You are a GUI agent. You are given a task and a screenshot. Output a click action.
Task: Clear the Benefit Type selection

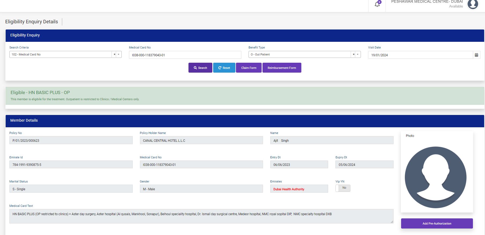(x=354, y=54)
